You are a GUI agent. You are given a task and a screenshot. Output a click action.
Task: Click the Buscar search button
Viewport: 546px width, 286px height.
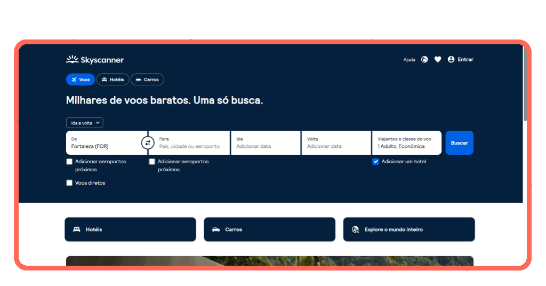pyautogui.click(x=459, y=142)
